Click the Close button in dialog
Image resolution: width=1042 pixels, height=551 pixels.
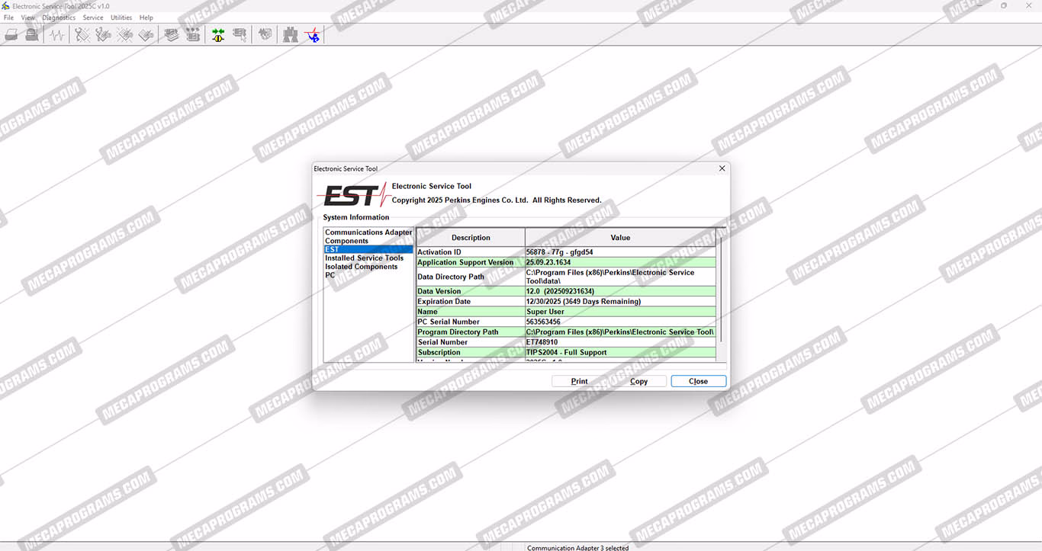(698, 381)
